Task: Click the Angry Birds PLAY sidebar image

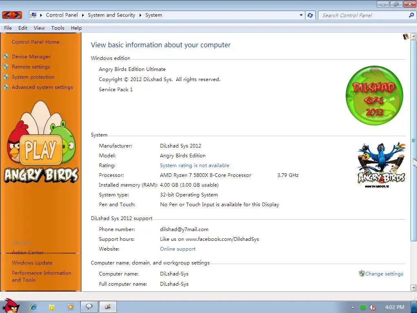Action: click(x=41, y=141)
